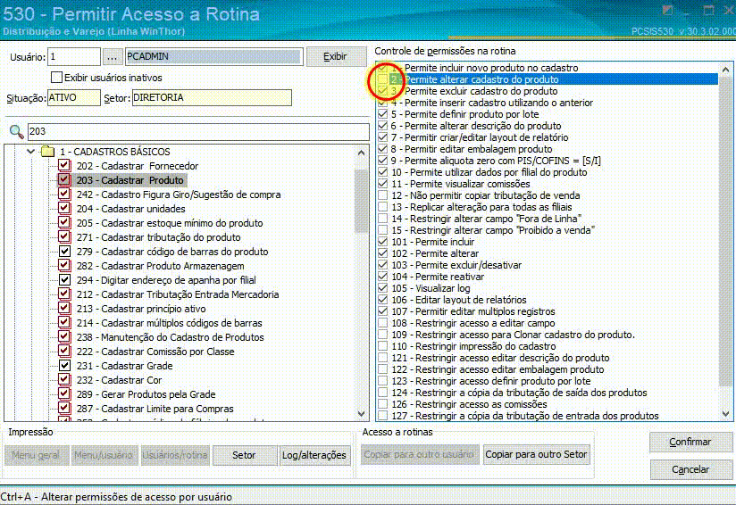Click Copiar para outro usuário button
The image size is (736, 505).
419,454
